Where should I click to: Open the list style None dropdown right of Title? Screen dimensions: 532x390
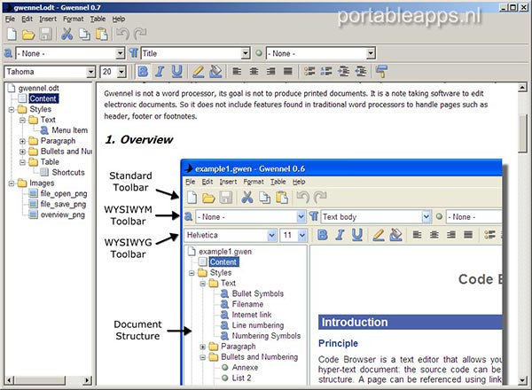coord(371,53)
